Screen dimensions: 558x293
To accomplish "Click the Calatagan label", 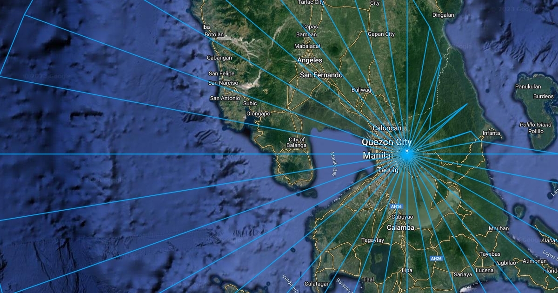I will point(317,284).
